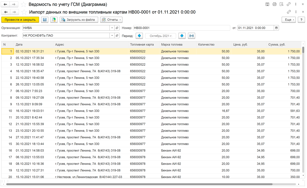307x188 pixels.
Task: Open the Организация dropdown arrow
Action: pos(112,28)
